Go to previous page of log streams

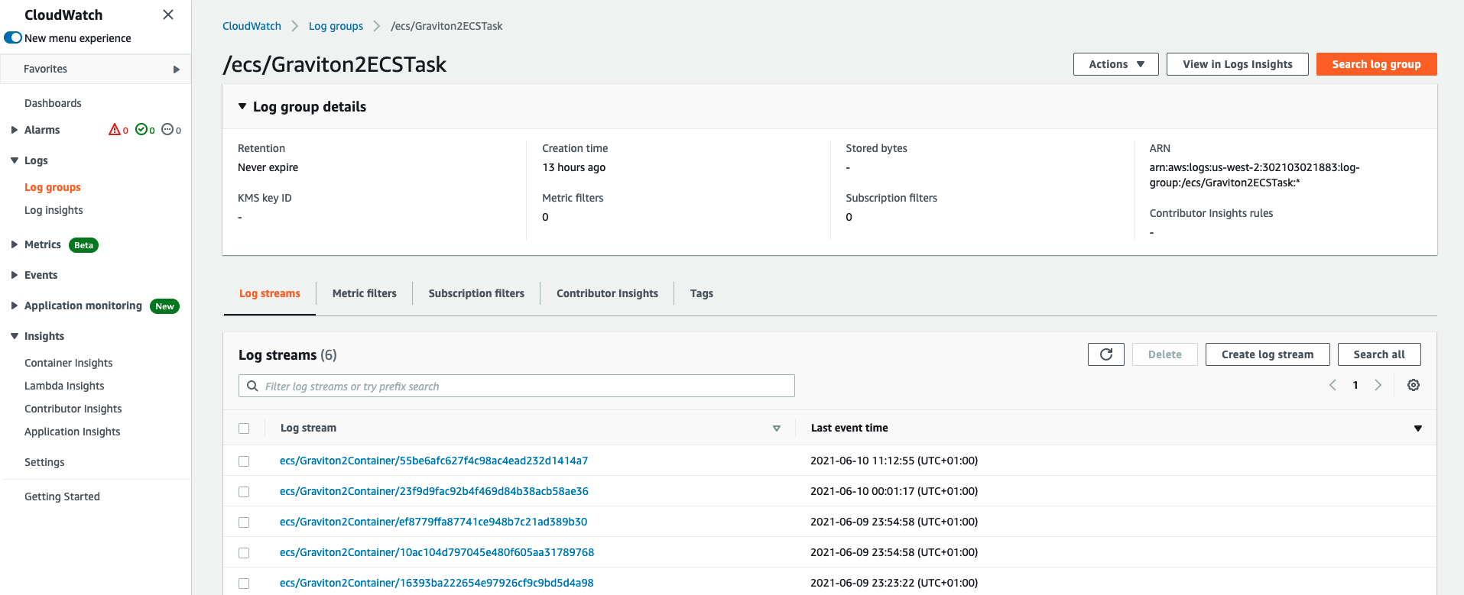(1333, 385)
